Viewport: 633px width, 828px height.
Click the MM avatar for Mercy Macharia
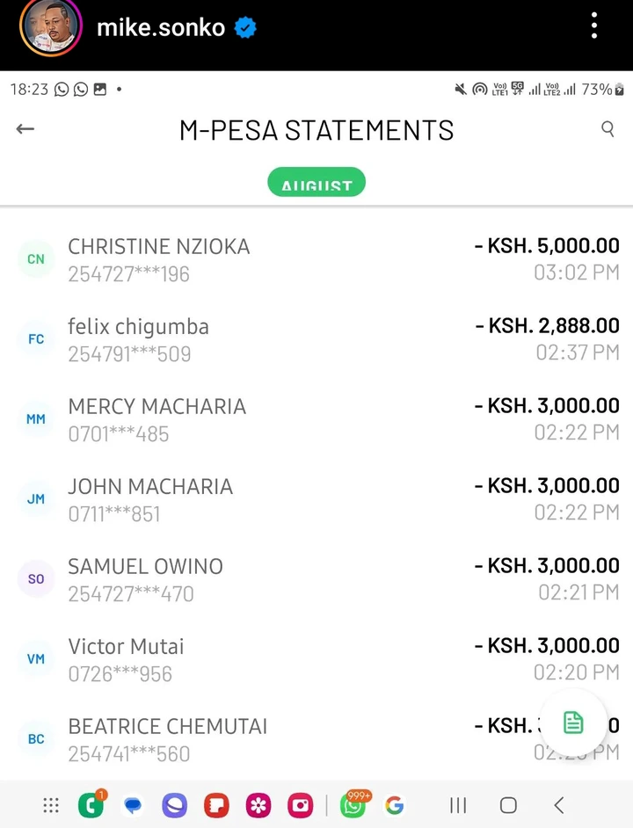(x=36, y=419)
